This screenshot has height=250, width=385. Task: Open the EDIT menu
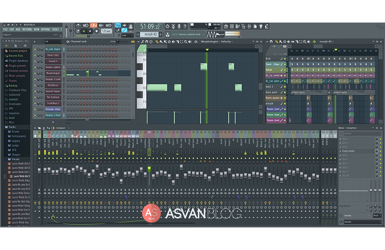pos(12,30)
